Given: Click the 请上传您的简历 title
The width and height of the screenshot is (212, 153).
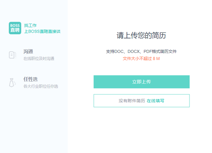Looking at the screenshot, I should [x=141, y=36].
